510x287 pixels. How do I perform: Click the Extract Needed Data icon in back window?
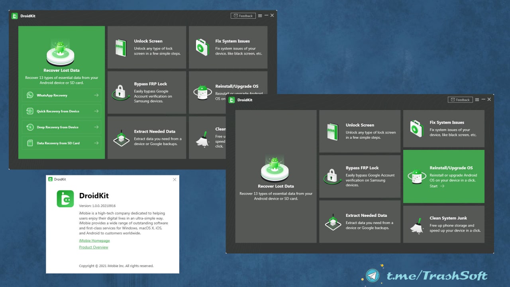tap(121, 138)
